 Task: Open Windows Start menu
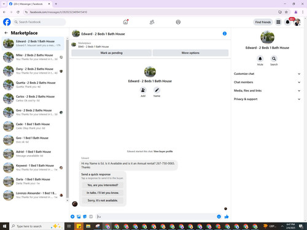point(4,226)
